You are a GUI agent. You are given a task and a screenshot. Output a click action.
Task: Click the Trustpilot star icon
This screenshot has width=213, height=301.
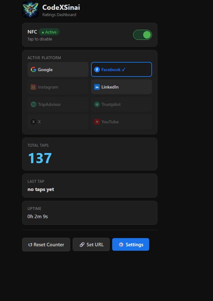pos(97,104)
